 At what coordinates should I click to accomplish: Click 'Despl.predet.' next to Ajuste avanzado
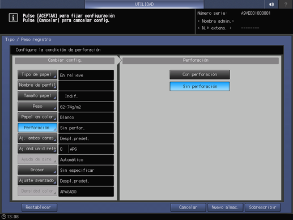tap(86, 181)
